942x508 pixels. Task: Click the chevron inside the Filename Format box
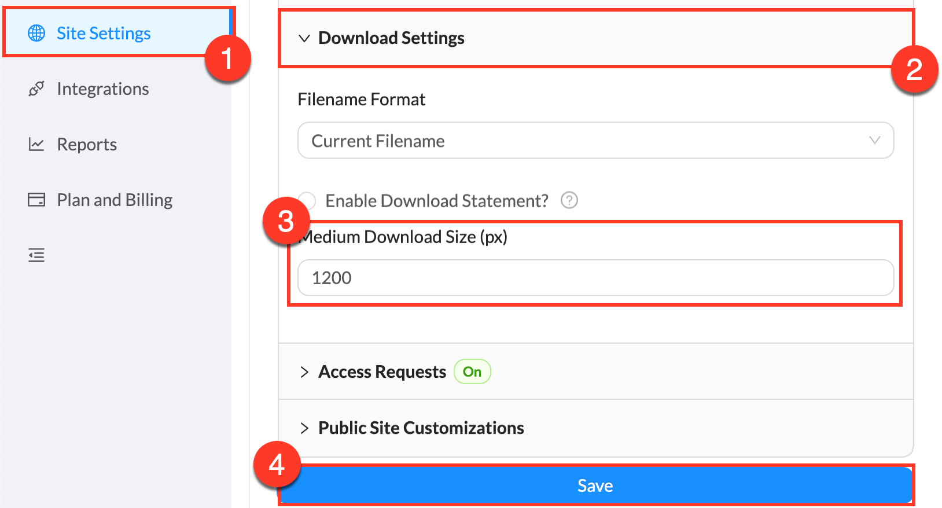point(874,140)
